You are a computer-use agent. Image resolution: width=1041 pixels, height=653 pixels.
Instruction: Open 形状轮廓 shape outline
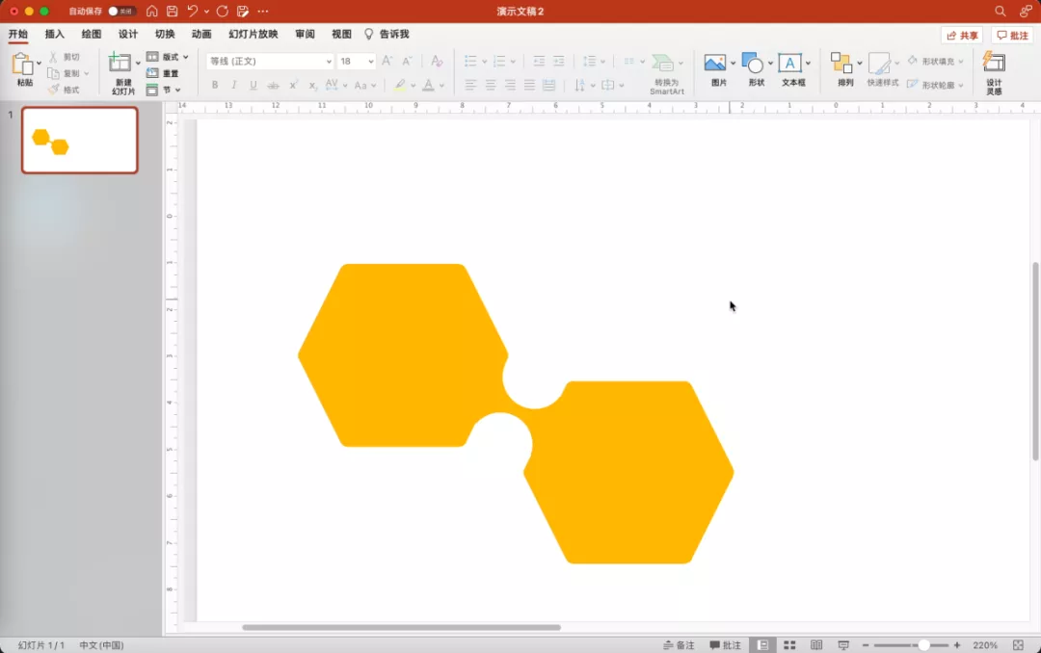coord(935,85)
